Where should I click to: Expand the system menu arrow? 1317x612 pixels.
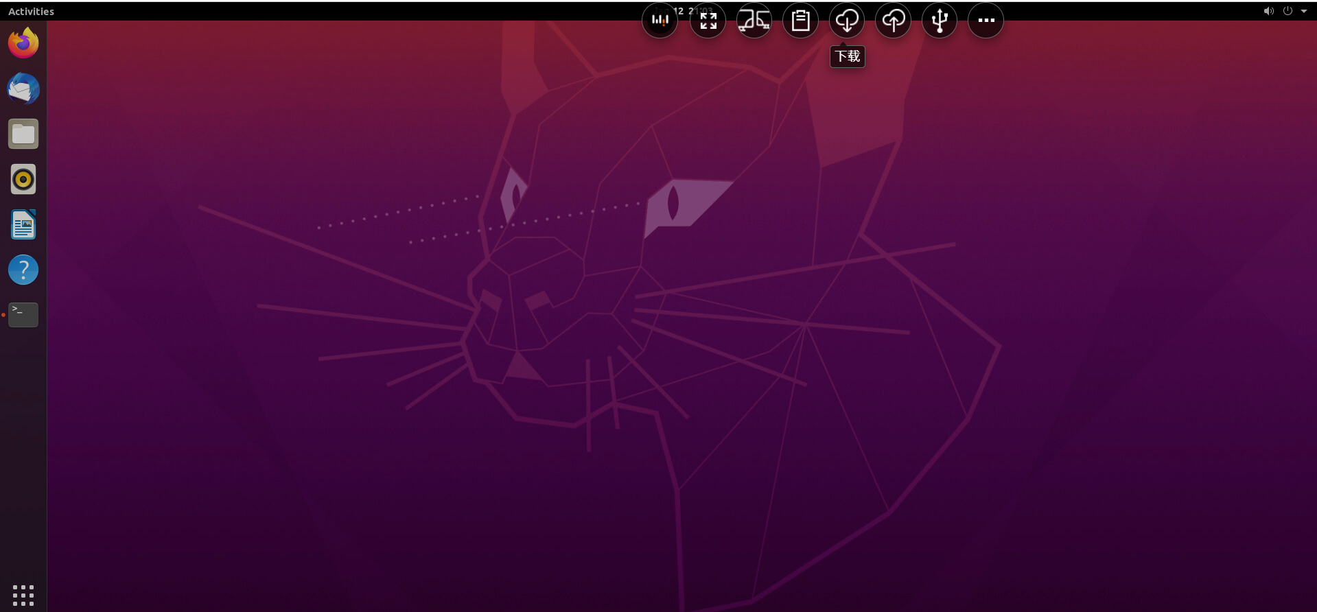click(x=1304, y=11)
